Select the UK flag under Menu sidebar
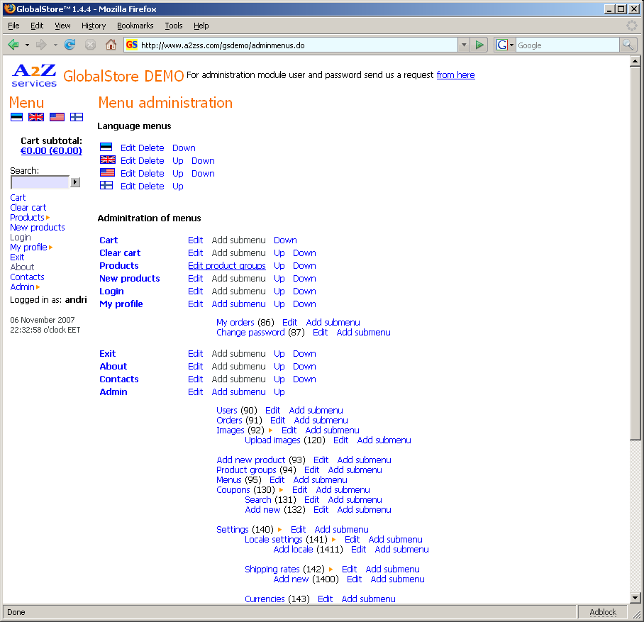This screenshot has width=644, height=622. coord(36,117)
